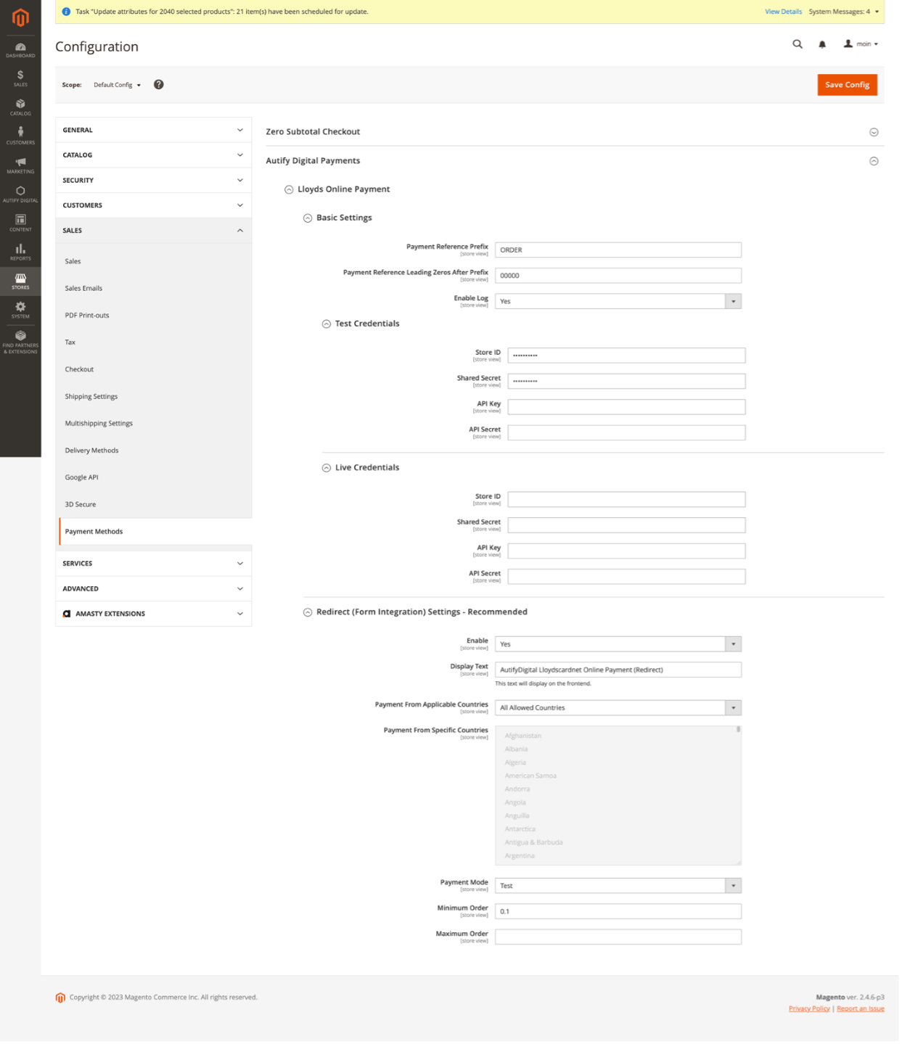The image size is (902, 1044).
Task: Select the Checkout tab
Action: tap(155, 369)
